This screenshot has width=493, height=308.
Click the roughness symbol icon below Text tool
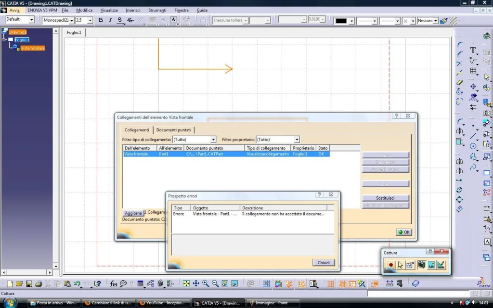click(473, 61)
